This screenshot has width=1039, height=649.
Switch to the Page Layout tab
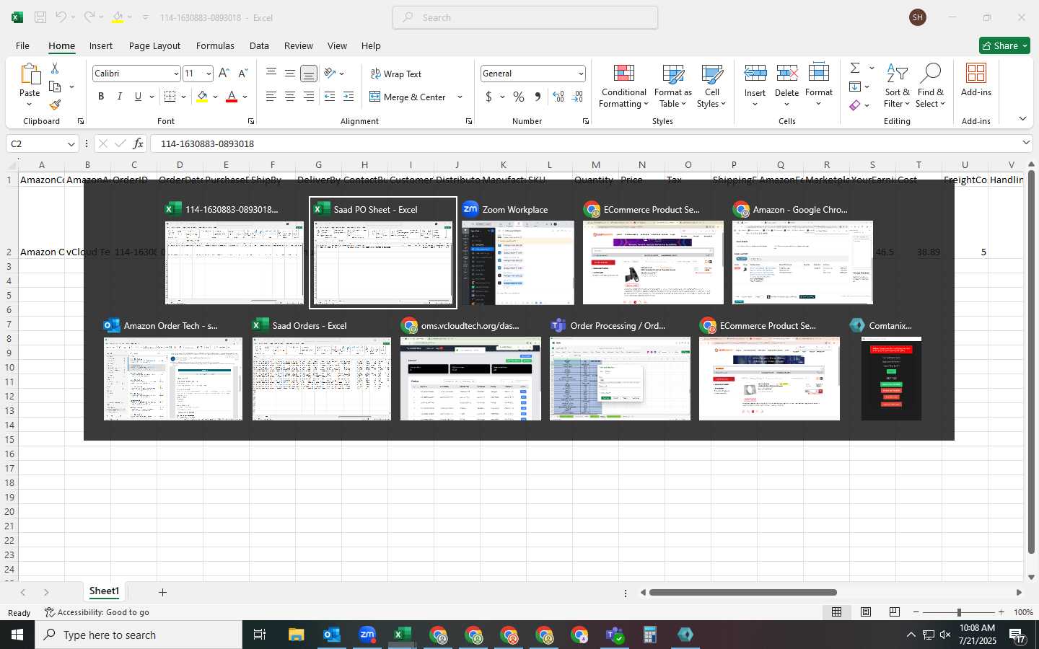point(154,45)
